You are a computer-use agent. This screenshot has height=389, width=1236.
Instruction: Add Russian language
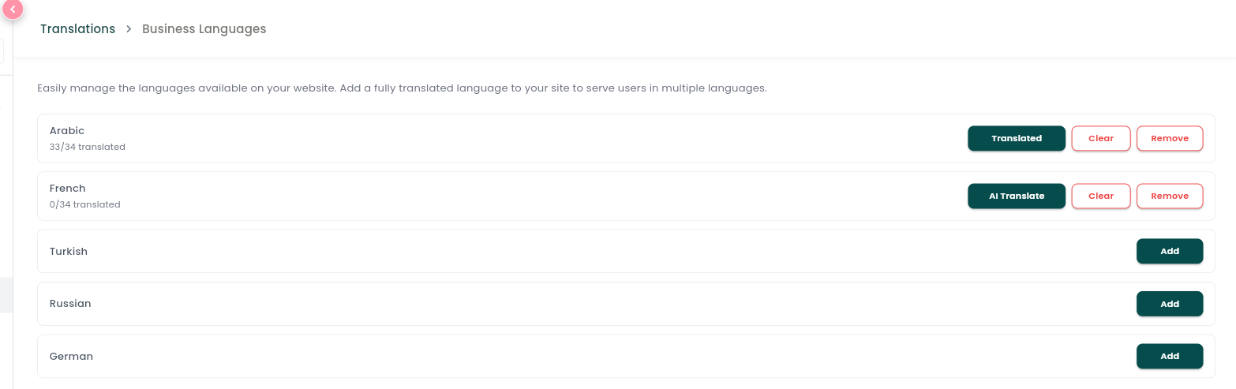click(1170, 304)
